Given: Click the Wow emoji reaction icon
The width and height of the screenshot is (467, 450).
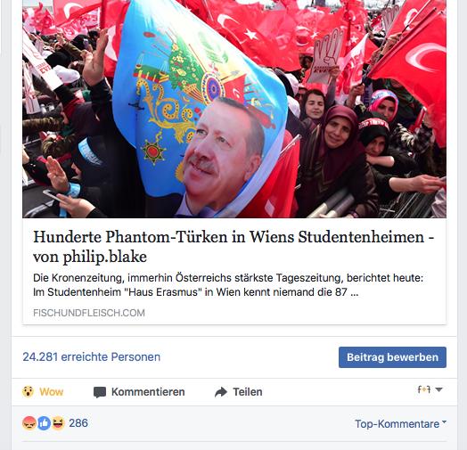Looking at the screenshot, I should coord(28,391).
